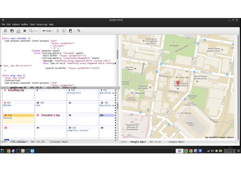Click the power icon at taskbar end
The height and width of the screenshot is (171, 241).
[x=239, y=151]
